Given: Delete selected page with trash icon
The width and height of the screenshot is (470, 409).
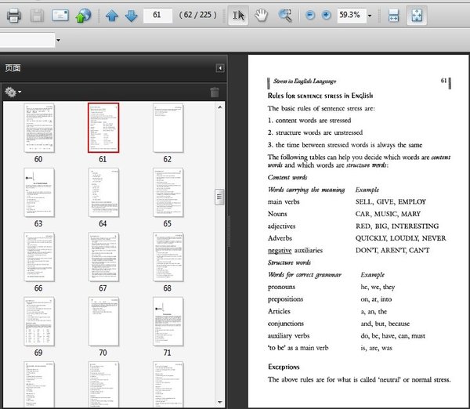Looking at the screenshot, I should 215,92.
